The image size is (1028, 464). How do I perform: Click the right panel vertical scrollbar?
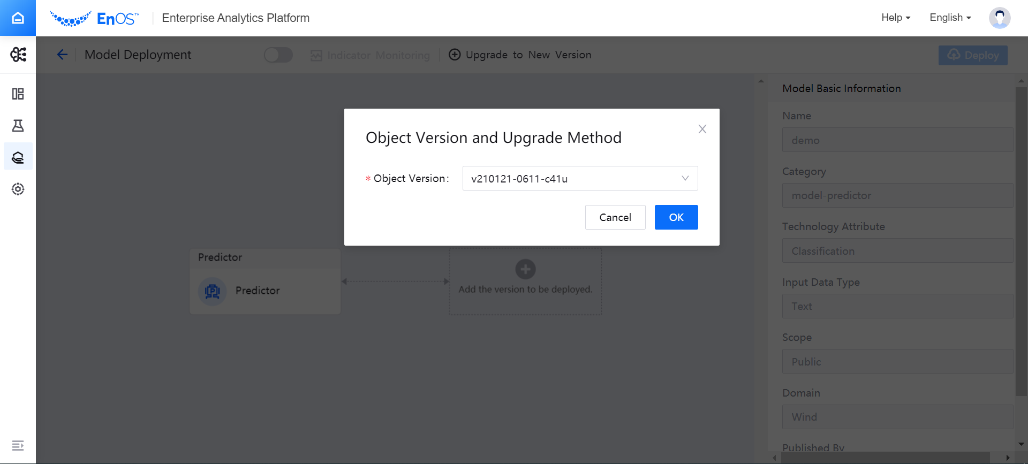pos(1021,241)
